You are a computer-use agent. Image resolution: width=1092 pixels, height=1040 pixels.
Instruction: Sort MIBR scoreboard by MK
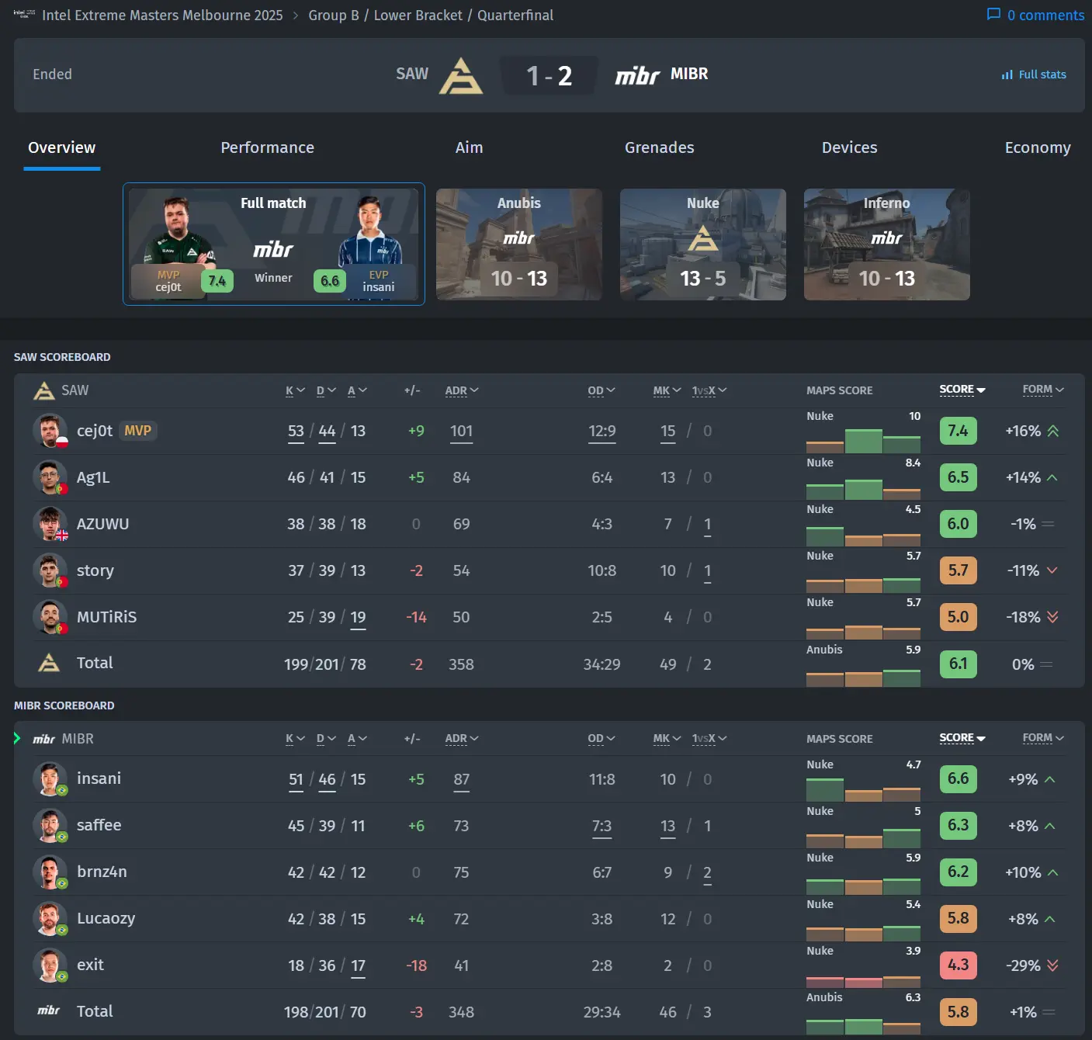(667, 739)
